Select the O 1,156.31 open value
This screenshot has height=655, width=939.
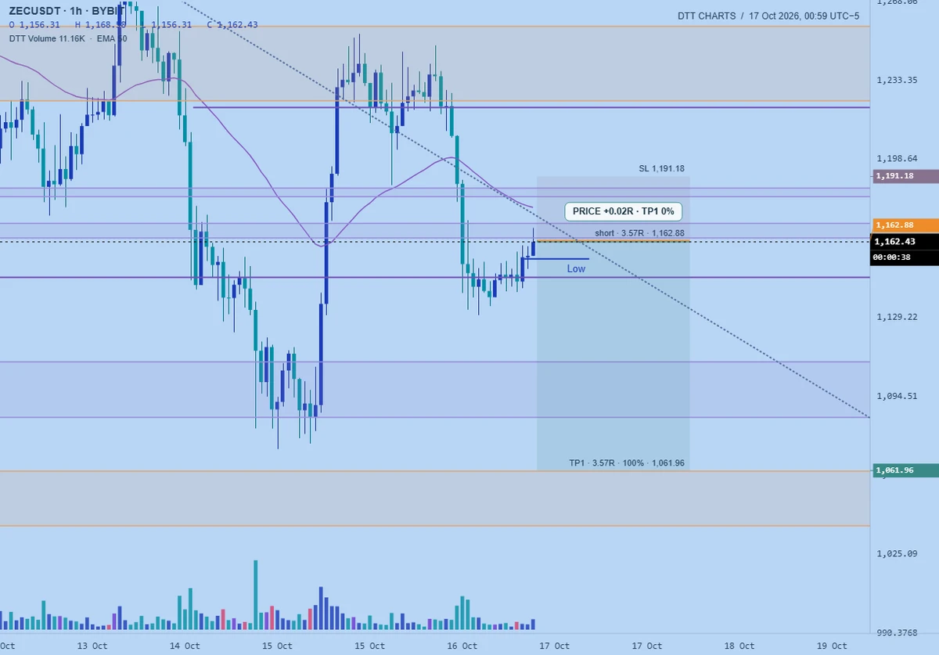pyautogui.click(x=34, y=25)
